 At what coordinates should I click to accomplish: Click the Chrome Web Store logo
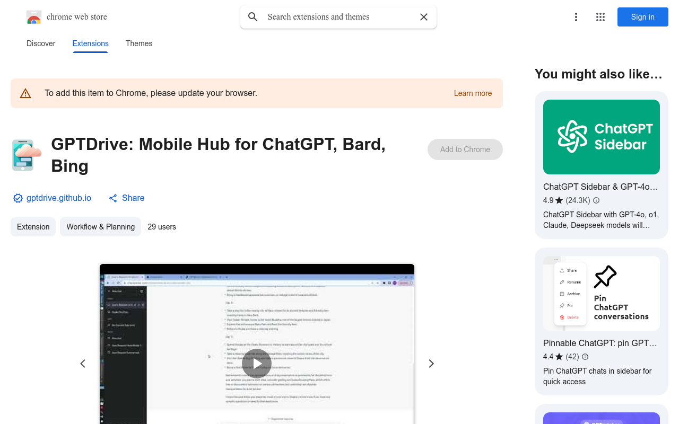(x=34, y=17)
